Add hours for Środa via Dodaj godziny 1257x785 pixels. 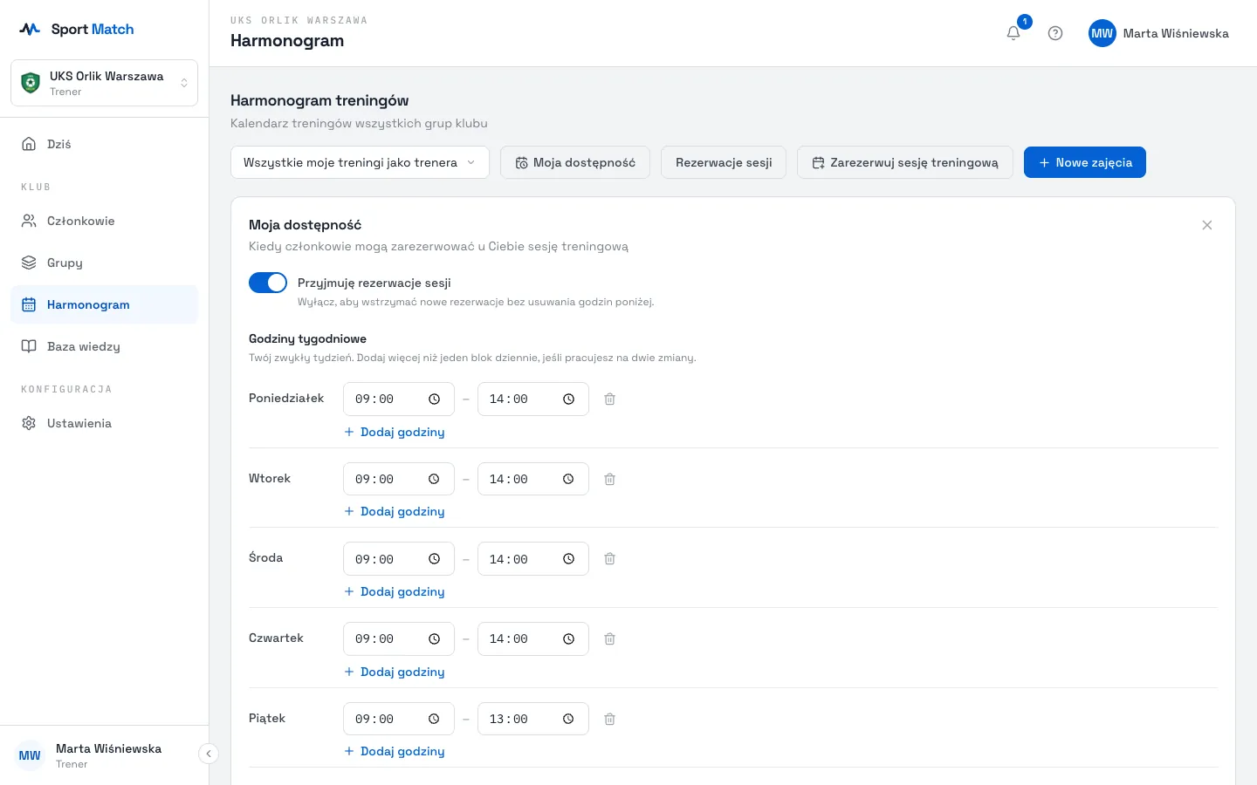click(395, 591)
